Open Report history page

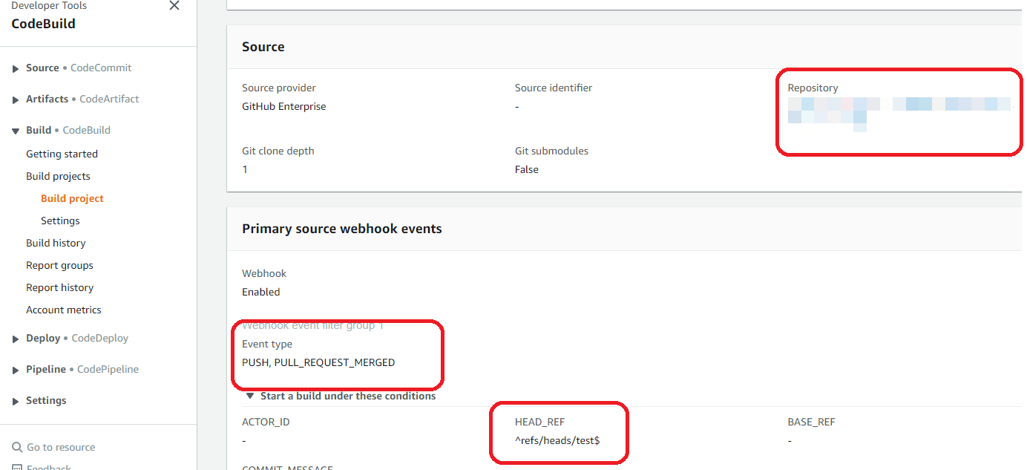click(59, 287)
